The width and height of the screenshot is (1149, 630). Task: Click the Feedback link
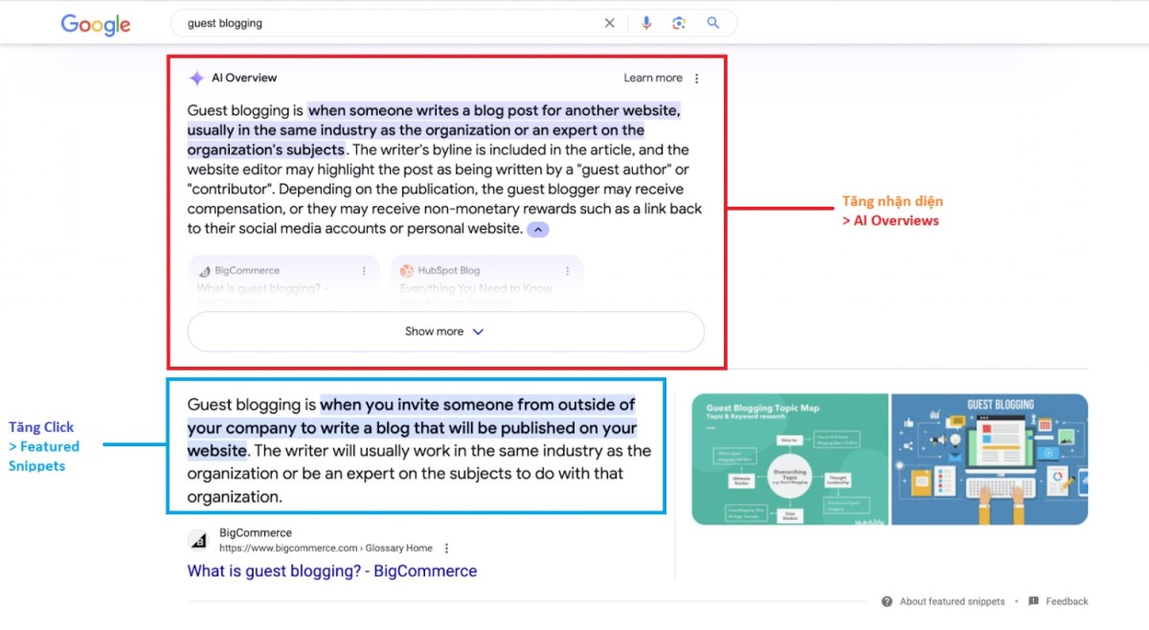coord(1067,601)
